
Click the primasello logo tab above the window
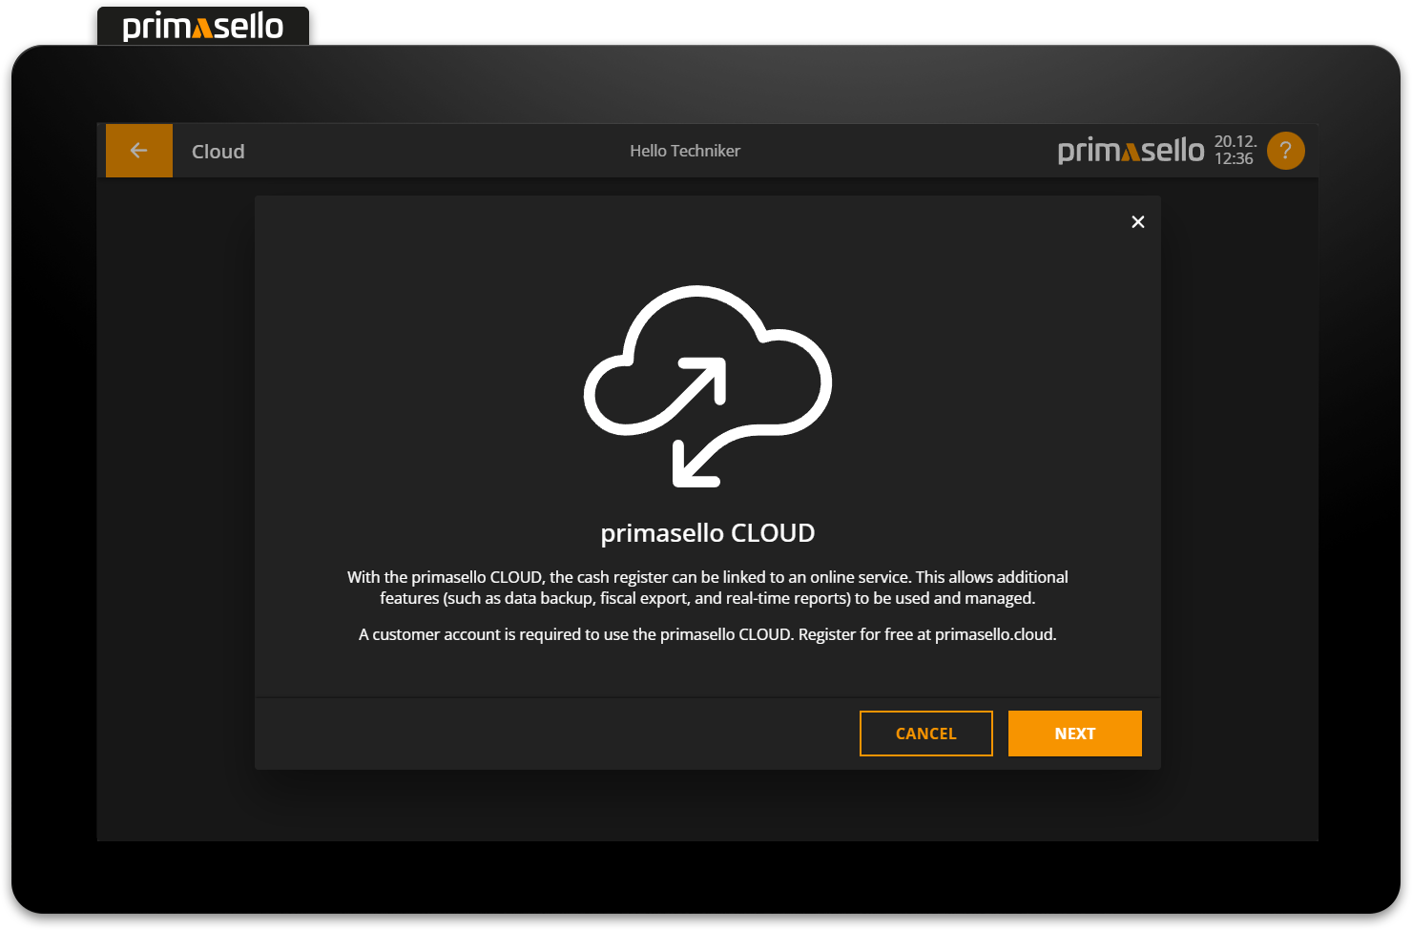(x=203, y=27)
